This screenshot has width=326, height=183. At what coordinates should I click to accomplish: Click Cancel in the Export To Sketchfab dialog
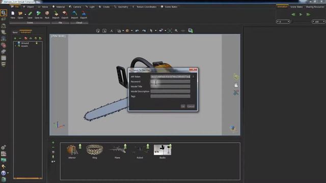tap(191, 106)
